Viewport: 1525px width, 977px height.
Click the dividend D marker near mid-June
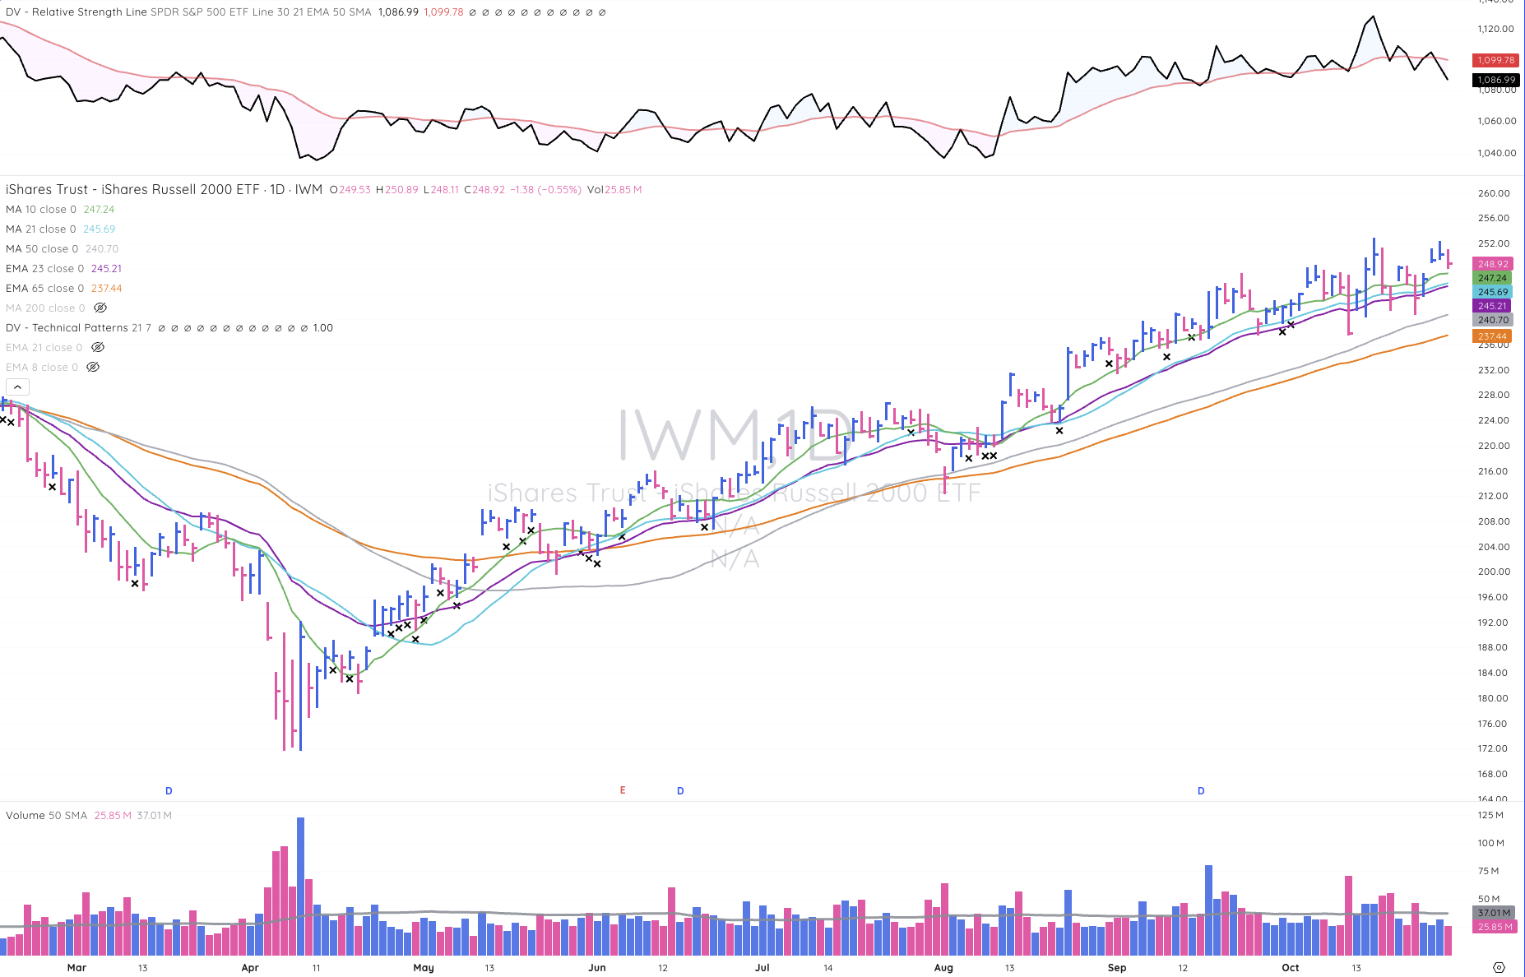[680, 791]
